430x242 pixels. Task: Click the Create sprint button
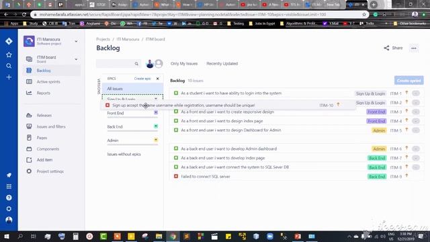tap(409, 81)
